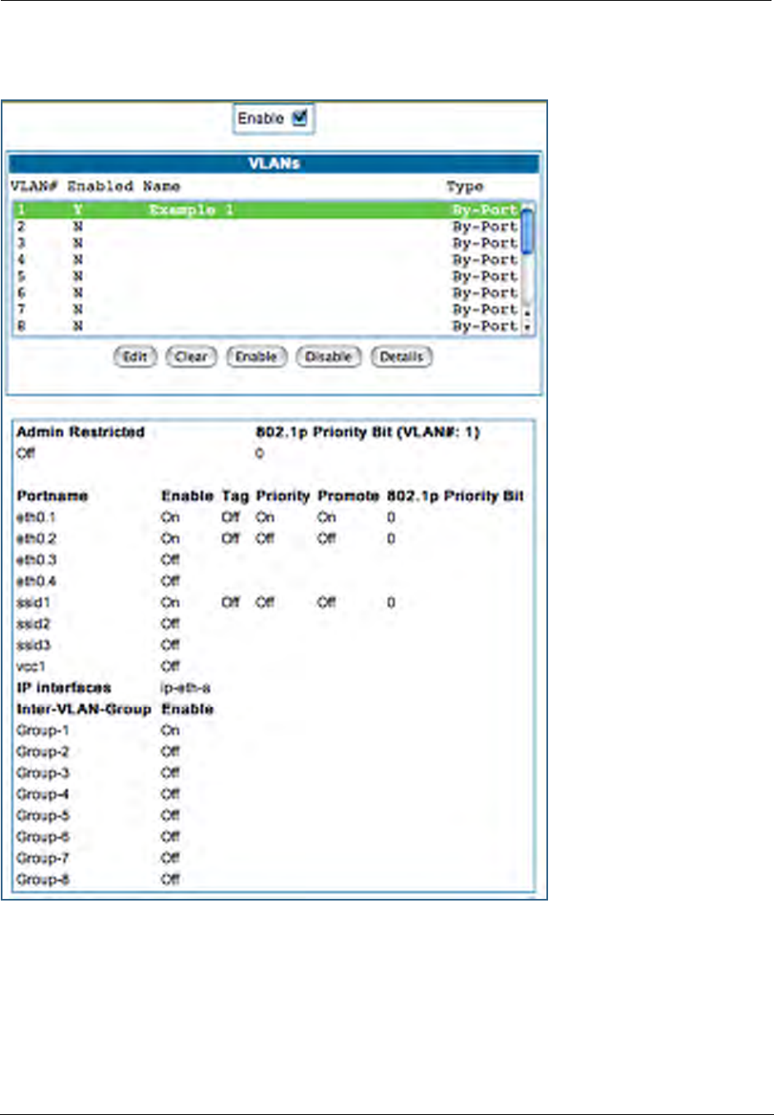Click the eth0.2 port name
Viewport: 774px width, 1115px height.
pos(36,539)
